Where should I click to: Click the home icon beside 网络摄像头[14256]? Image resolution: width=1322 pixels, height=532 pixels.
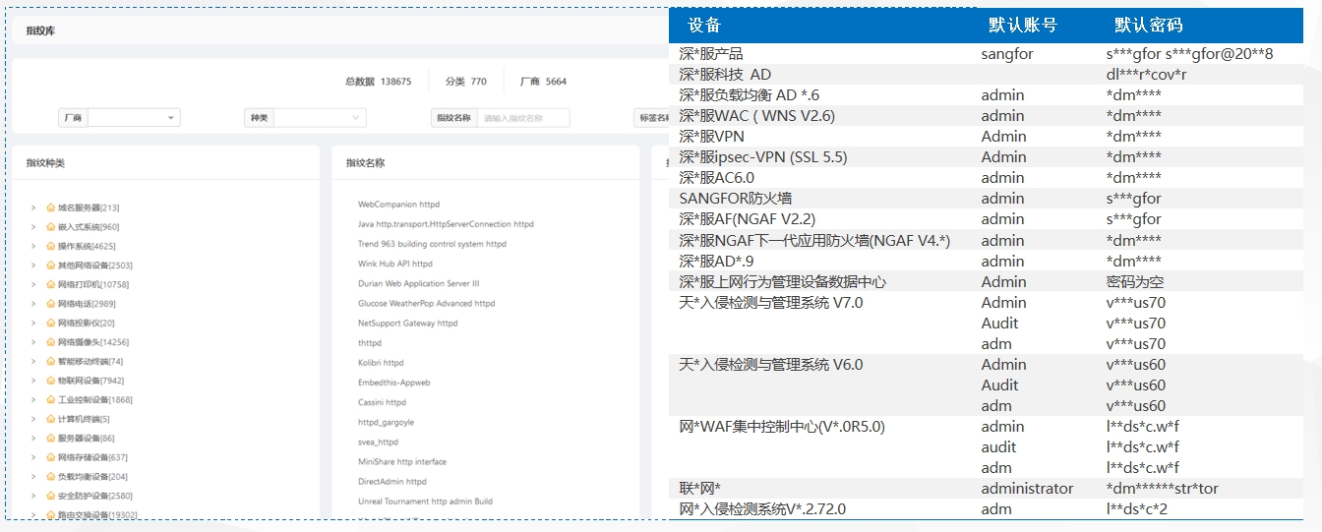[51, 342]
